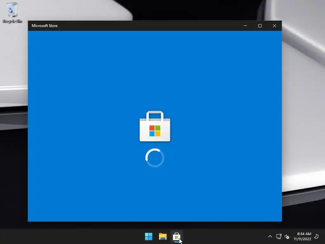The height and width of the screenshot is (244, 325).
Task: Open the clock showing 8:34 AM
Action: [302, 236]
